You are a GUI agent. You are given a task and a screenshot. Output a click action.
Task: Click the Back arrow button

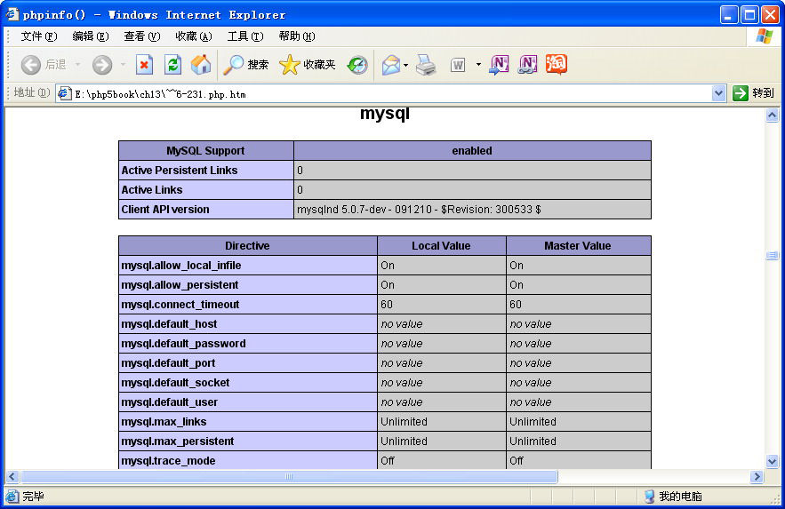[x=30, y=65]
